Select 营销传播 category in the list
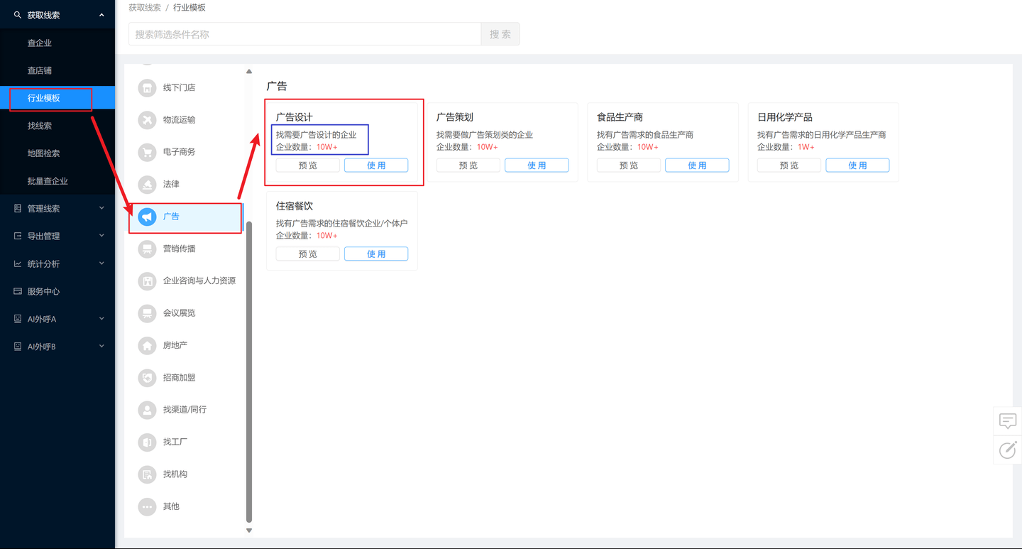This screenshot has height=549, width=1022. pyautogui.click(x=179, y=249)
